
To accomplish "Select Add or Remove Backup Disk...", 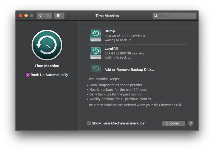I will (129, 70).
